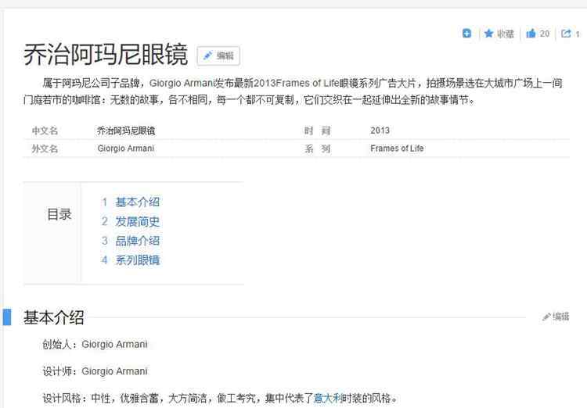Open table of contents item 品牌介绍
Image resolution: width=587 pixels, height=408 pixels.
137,241
